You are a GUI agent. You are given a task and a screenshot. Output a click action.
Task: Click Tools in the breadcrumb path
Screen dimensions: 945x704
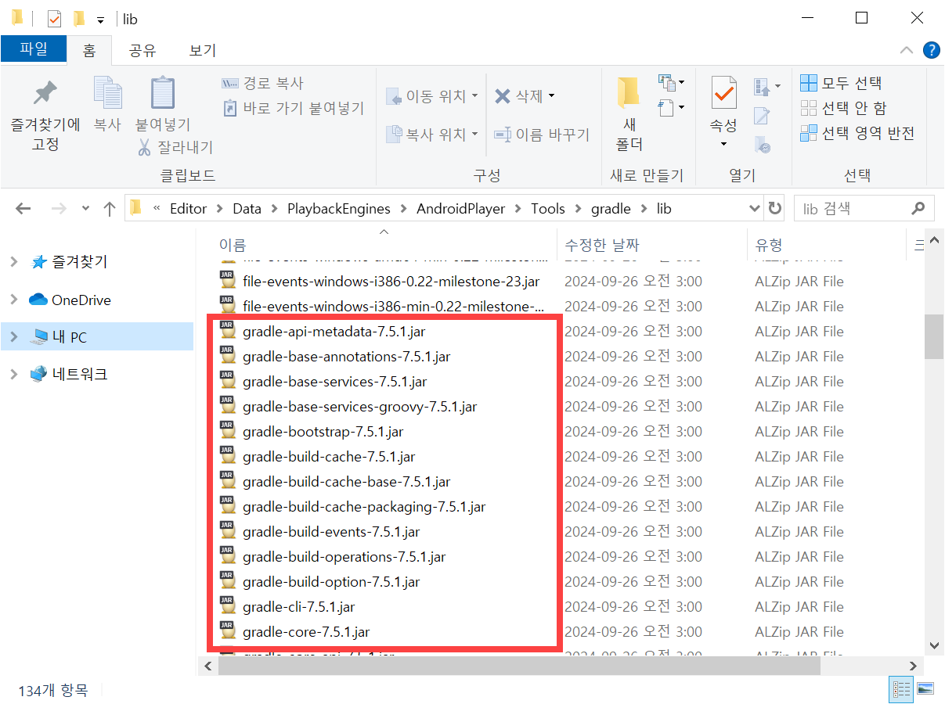(x=548, y=209)
